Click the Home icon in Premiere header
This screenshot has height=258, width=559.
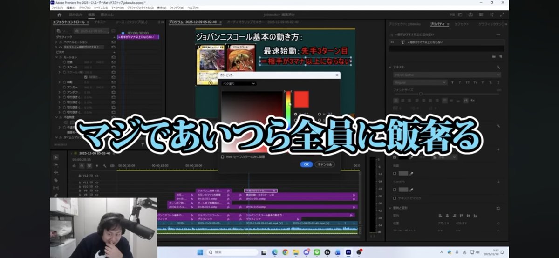point(59,15)
